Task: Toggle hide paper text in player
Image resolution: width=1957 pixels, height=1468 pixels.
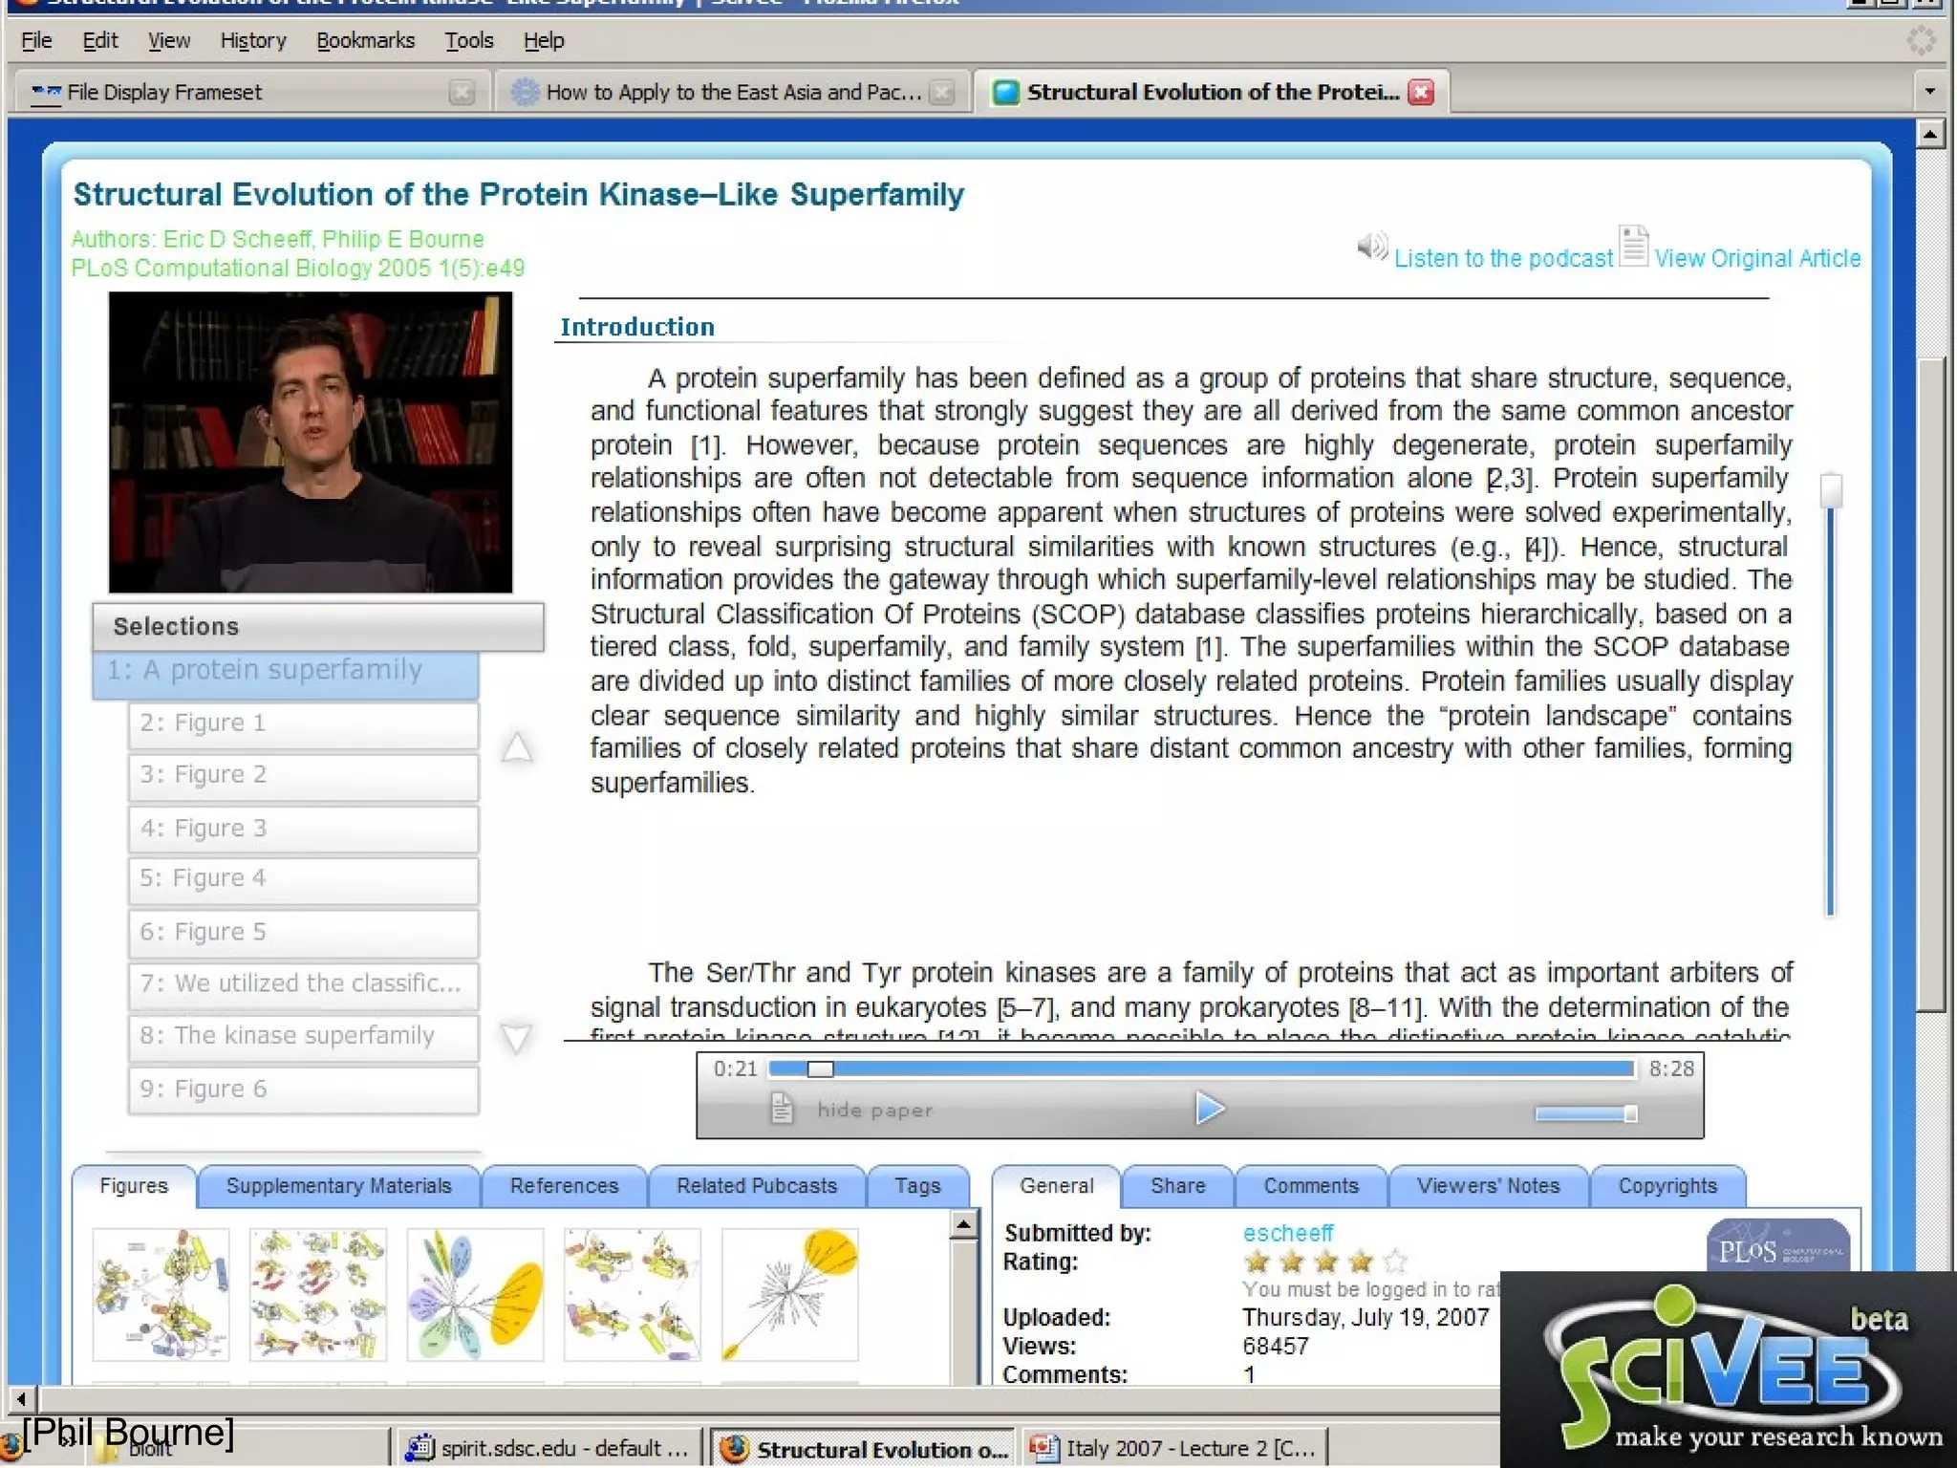Action: (x=874, y=1111)
